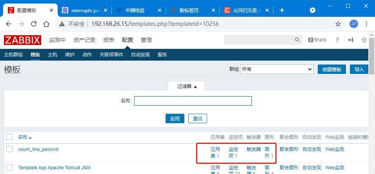Open the 管理 main menu

[146, 40]
